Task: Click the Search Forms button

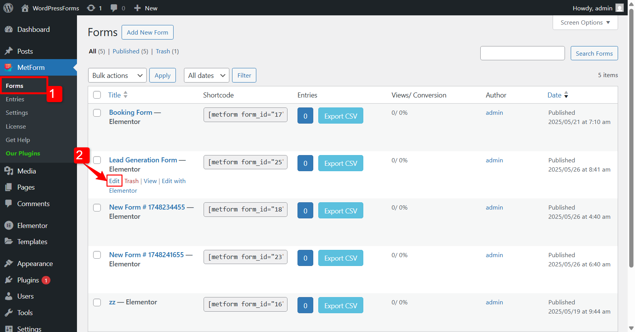Action: click(x=594, y=53)
